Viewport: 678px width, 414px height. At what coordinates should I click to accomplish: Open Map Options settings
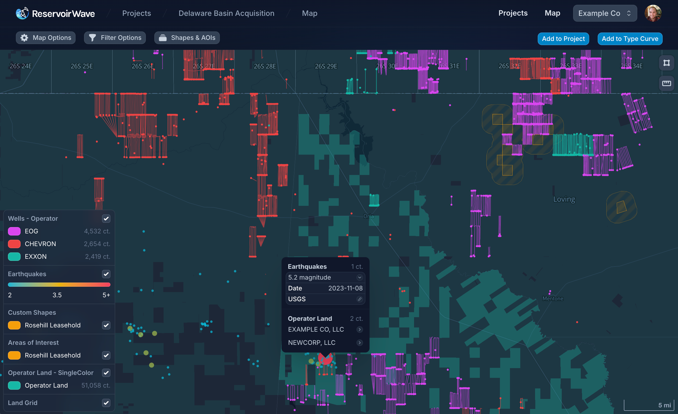click(45, 37)
